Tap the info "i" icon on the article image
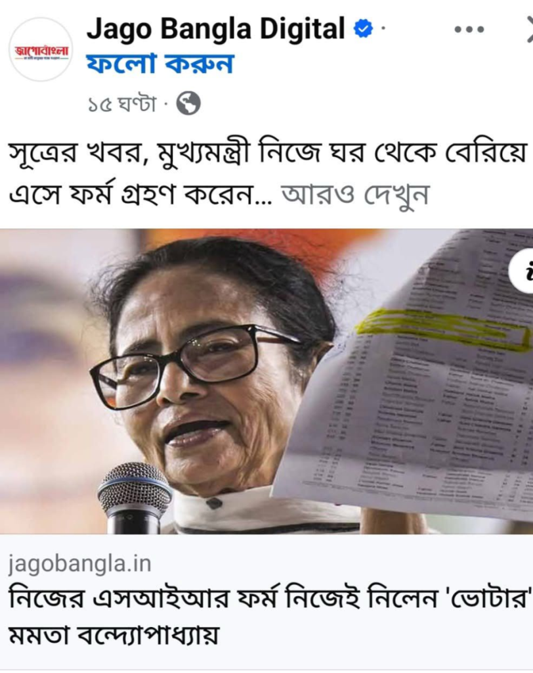The height and width of the screenshot is (673, 533). [524, 272]
